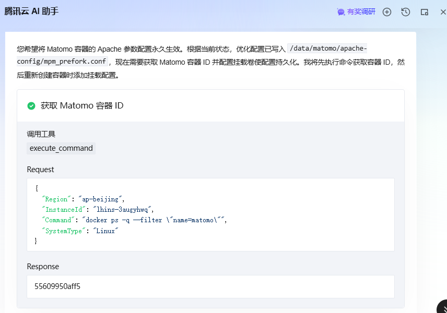Open conversation history clock icon
This screenshot has width=447, height=313.
tap(406, 12)
